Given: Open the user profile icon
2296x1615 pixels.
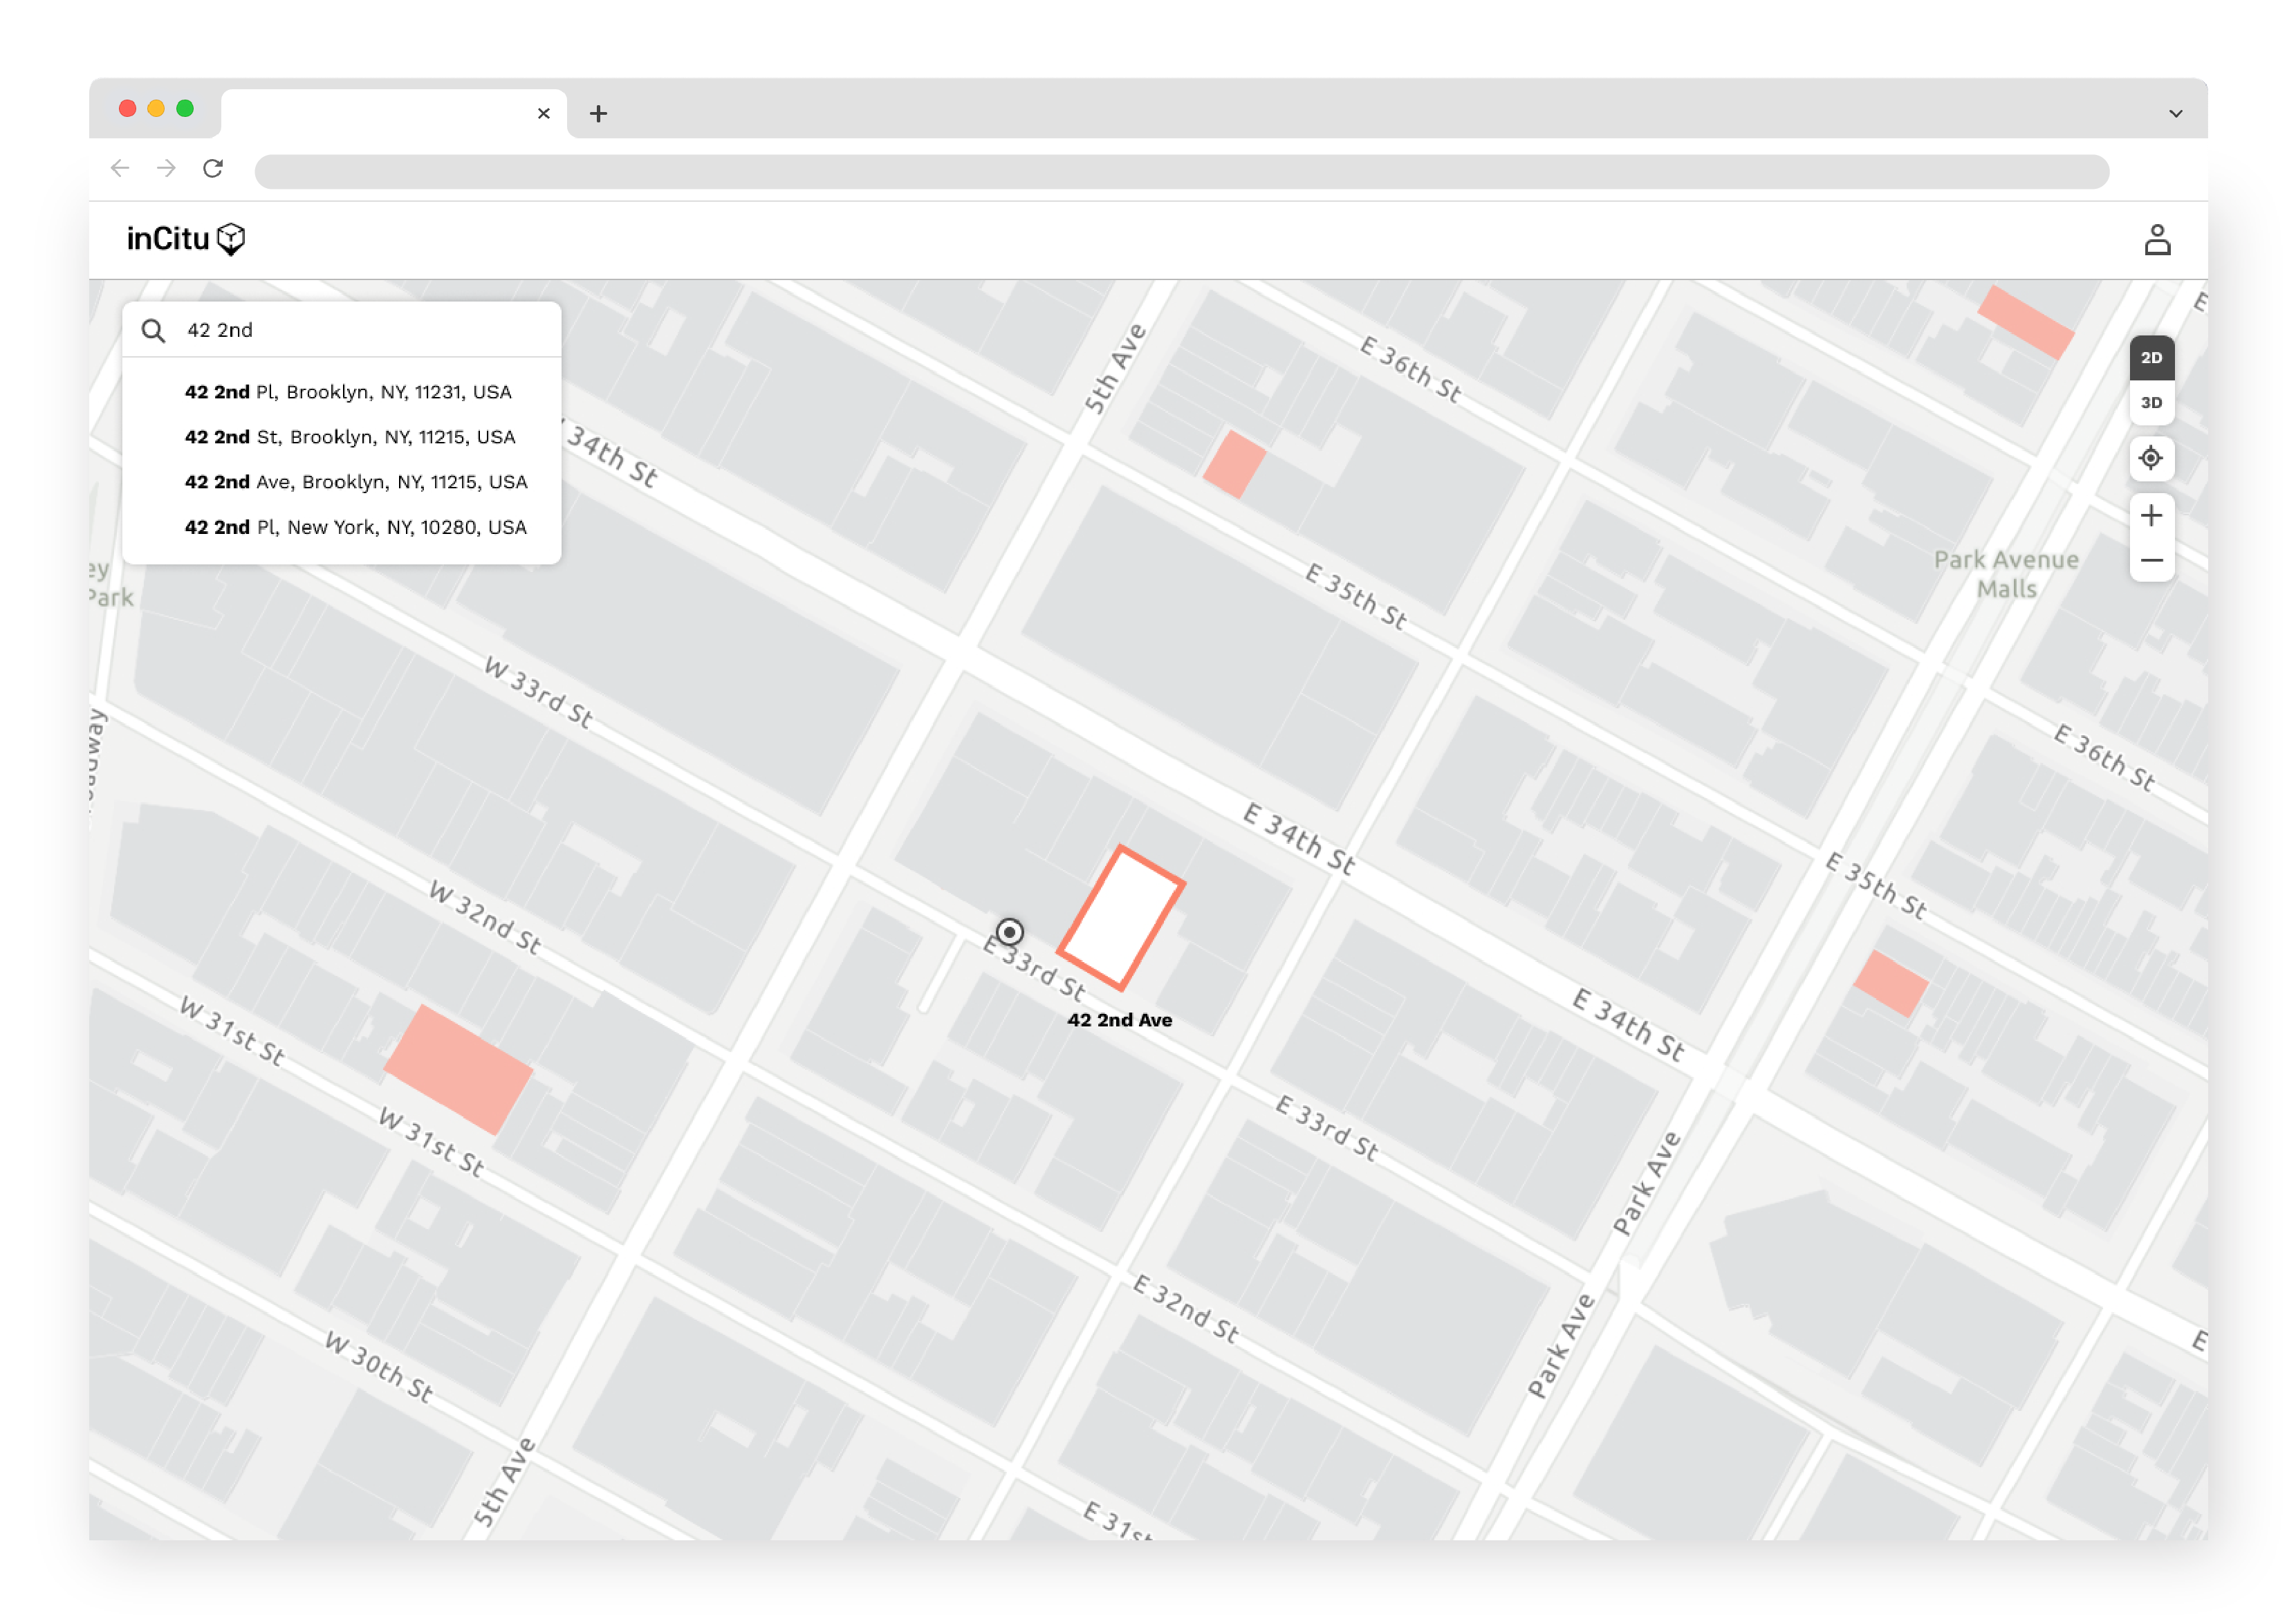Looking at the screenshot, I should click(x=2156, y=240).
